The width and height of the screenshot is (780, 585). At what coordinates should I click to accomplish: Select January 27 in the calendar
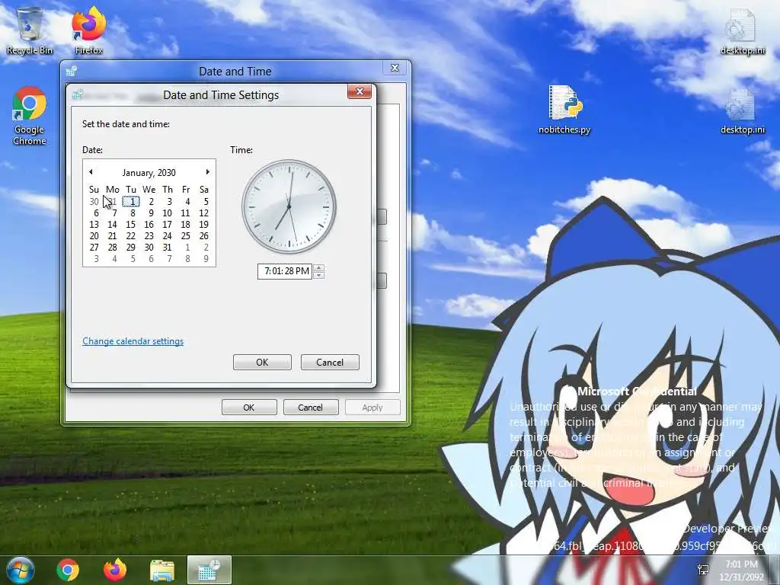94,248
